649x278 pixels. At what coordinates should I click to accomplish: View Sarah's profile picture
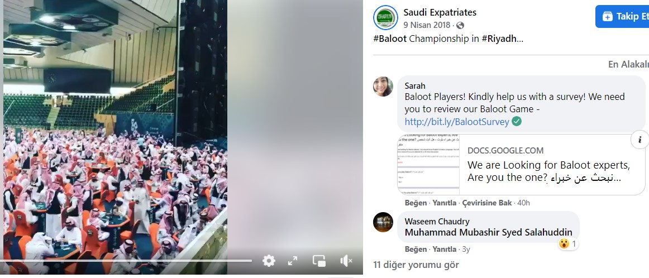(x=383, y=87)
